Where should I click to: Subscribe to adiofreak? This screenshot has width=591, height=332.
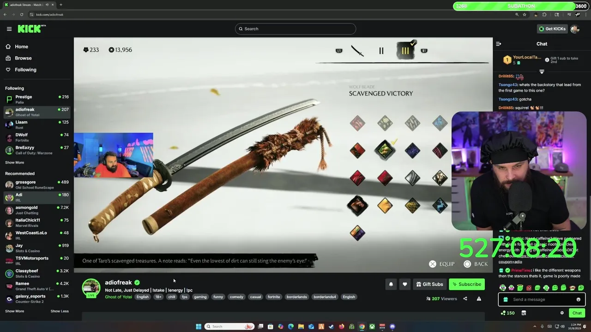coord(467,285)
